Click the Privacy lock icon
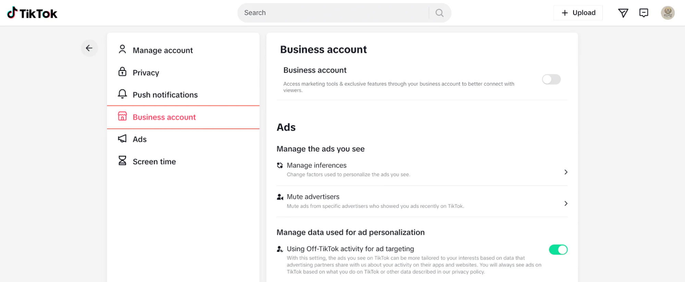This screenshot has width=685, height=282. click(x=122, y=72)
